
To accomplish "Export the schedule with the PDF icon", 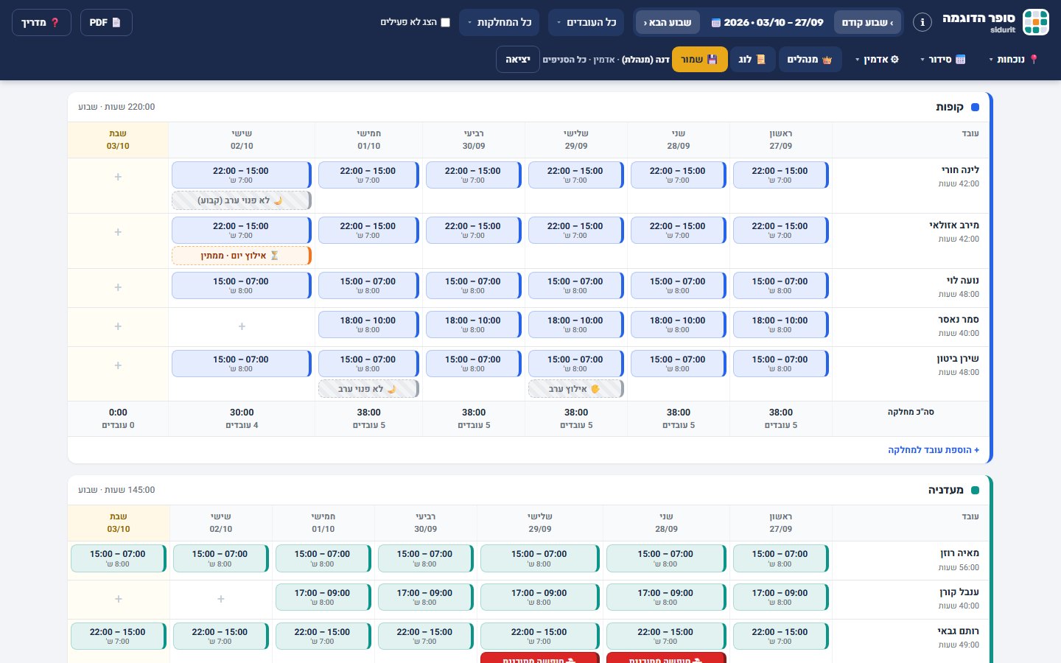I will click(x=106, y=22).
